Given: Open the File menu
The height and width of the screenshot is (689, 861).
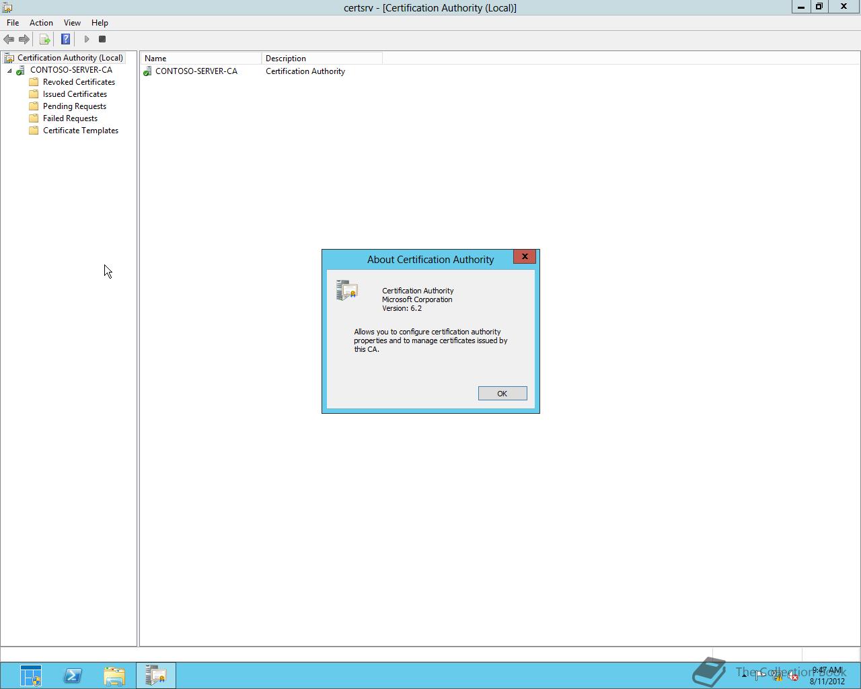Looking at the screenshot, I should pos(13,23).
